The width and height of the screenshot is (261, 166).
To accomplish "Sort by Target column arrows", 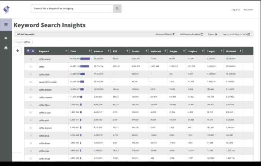I will (x=222, y=51).
